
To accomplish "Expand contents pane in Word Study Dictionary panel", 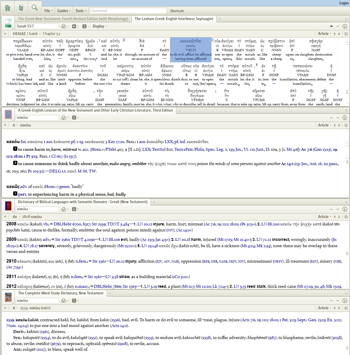I will 5,308.
